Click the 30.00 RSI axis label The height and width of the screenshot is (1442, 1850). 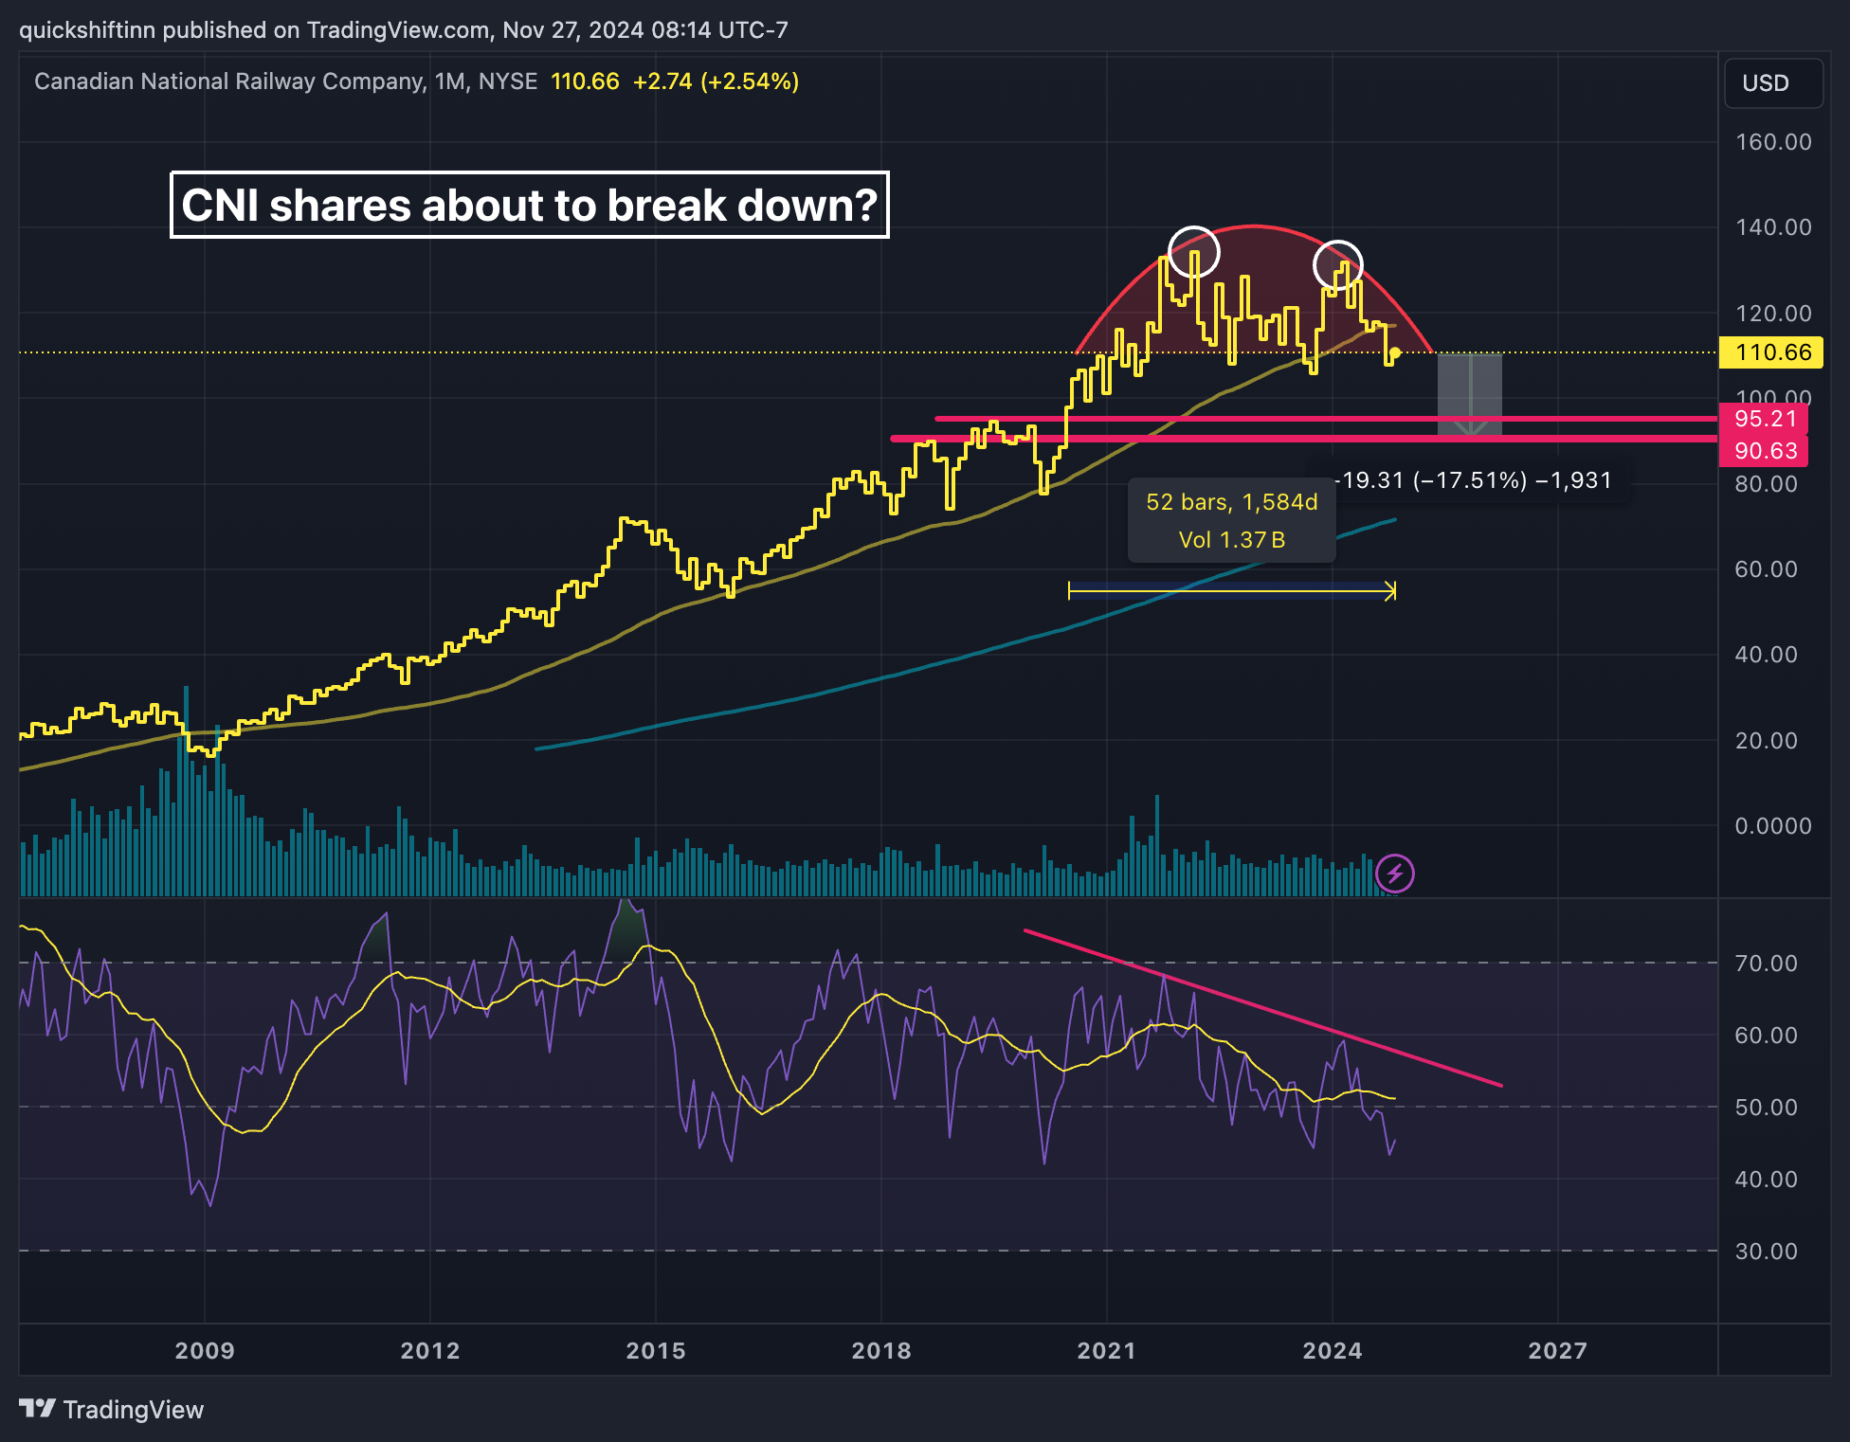(1767, 1252)
